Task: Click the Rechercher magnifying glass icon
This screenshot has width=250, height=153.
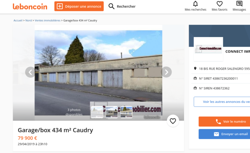Action: (111, 6)
